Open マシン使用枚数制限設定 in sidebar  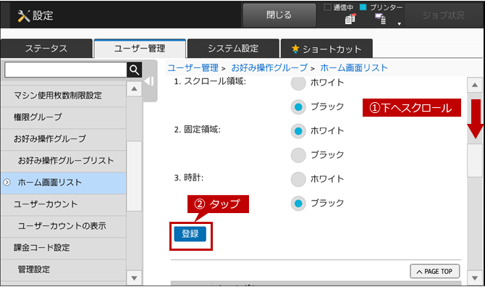63,96
